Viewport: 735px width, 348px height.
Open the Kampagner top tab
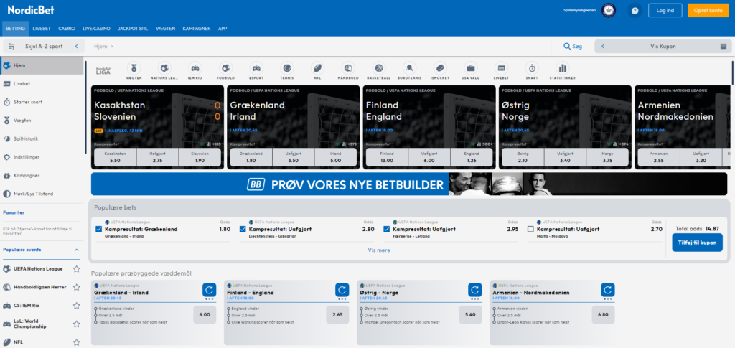pyautogui.click(x=197, y=29)
